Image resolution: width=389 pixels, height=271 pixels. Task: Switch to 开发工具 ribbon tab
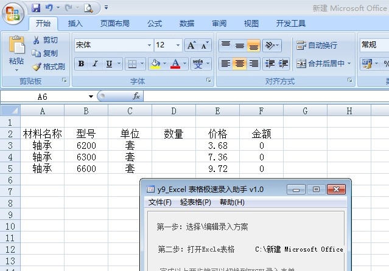(291, 24)
